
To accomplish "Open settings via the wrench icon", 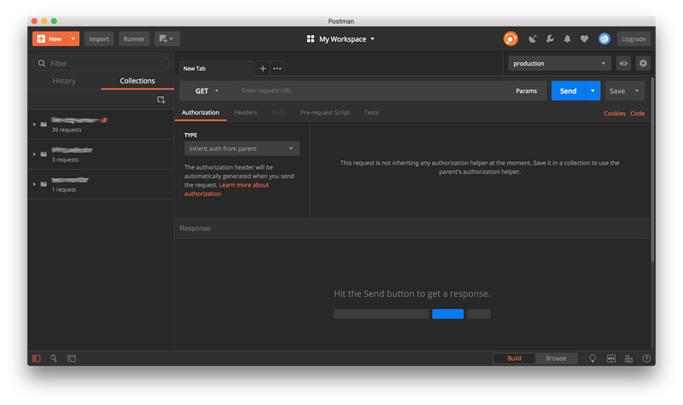I will 550,39.
